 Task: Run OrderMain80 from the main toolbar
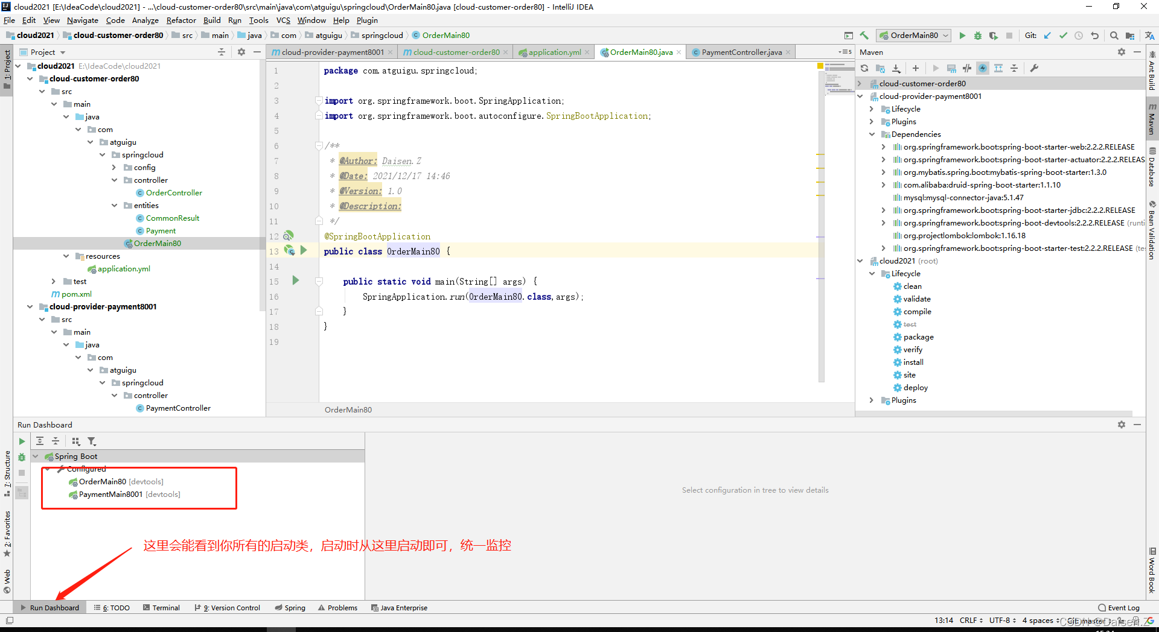tap(962, 36)
